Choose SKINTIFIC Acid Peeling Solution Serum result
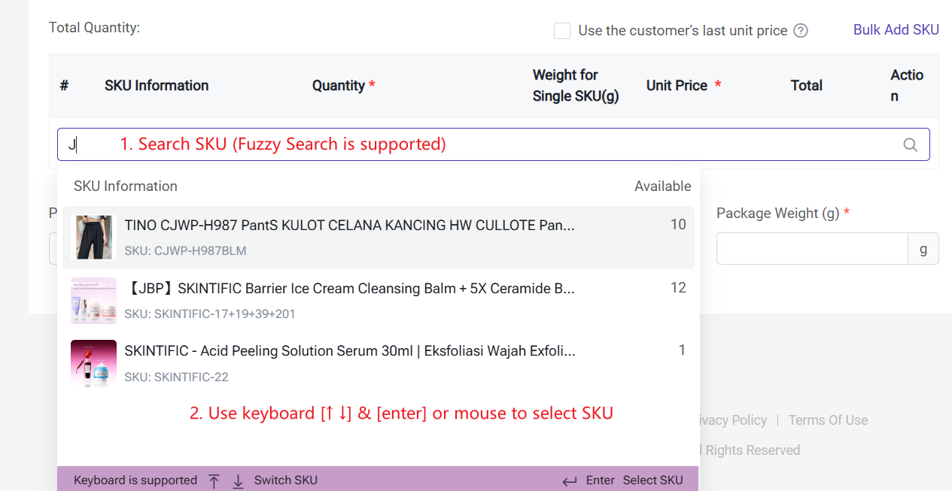Viewport: 952px width, 491px height. pyautogui.click(x=350, y=352)
